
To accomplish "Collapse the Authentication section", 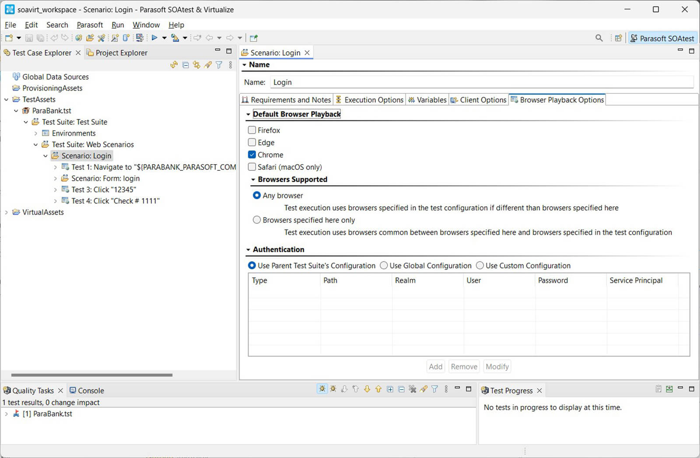I will [x=248, y=250].
